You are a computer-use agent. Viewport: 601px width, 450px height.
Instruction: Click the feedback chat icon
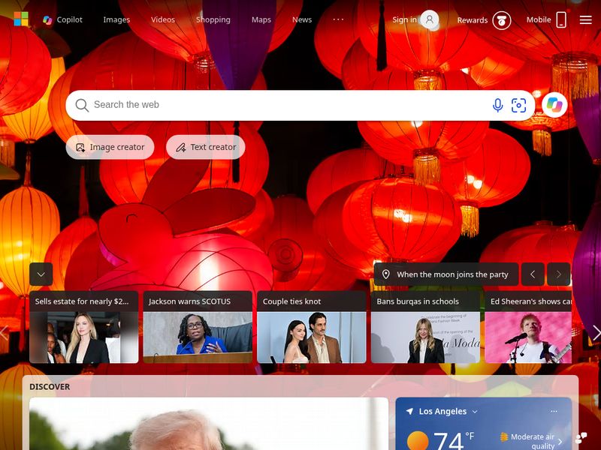(x=581, y=437)
